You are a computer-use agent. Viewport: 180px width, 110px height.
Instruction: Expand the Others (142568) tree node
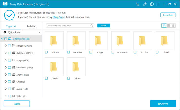coord(6,46)
